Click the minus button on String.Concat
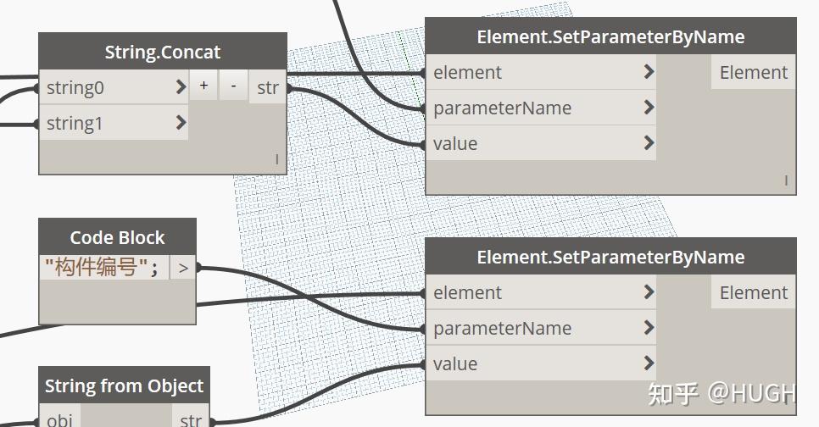This screenshot has height=427, width=819. point(233,86)
